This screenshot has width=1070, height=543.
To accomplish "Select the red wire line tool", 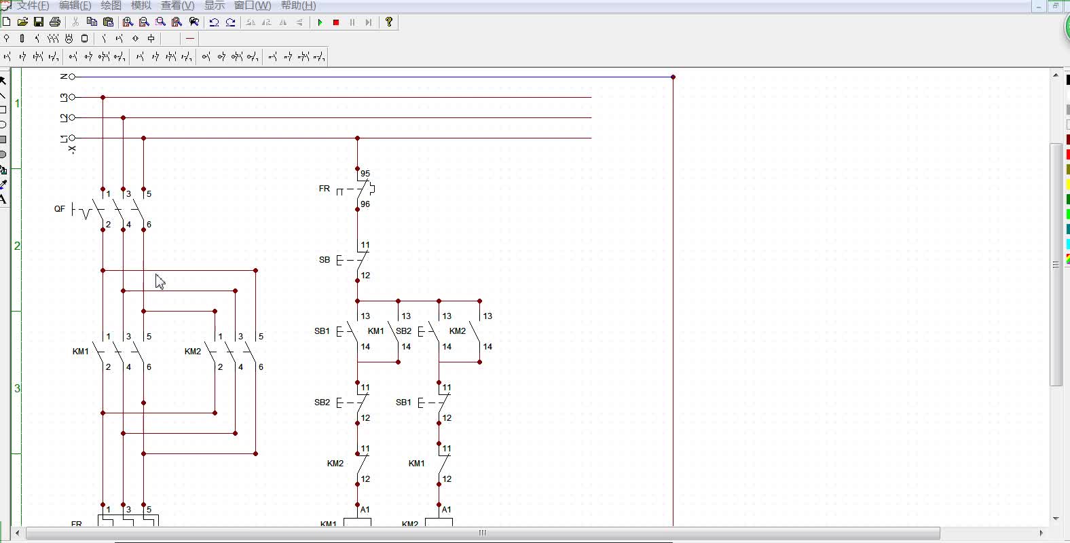I will click(x=190, y=39).
